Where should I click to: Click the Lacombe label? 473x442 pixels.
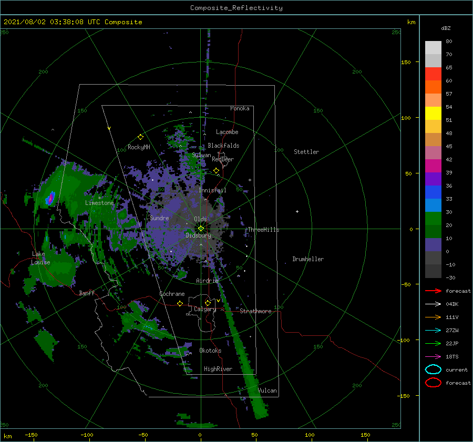pos(227,132)
